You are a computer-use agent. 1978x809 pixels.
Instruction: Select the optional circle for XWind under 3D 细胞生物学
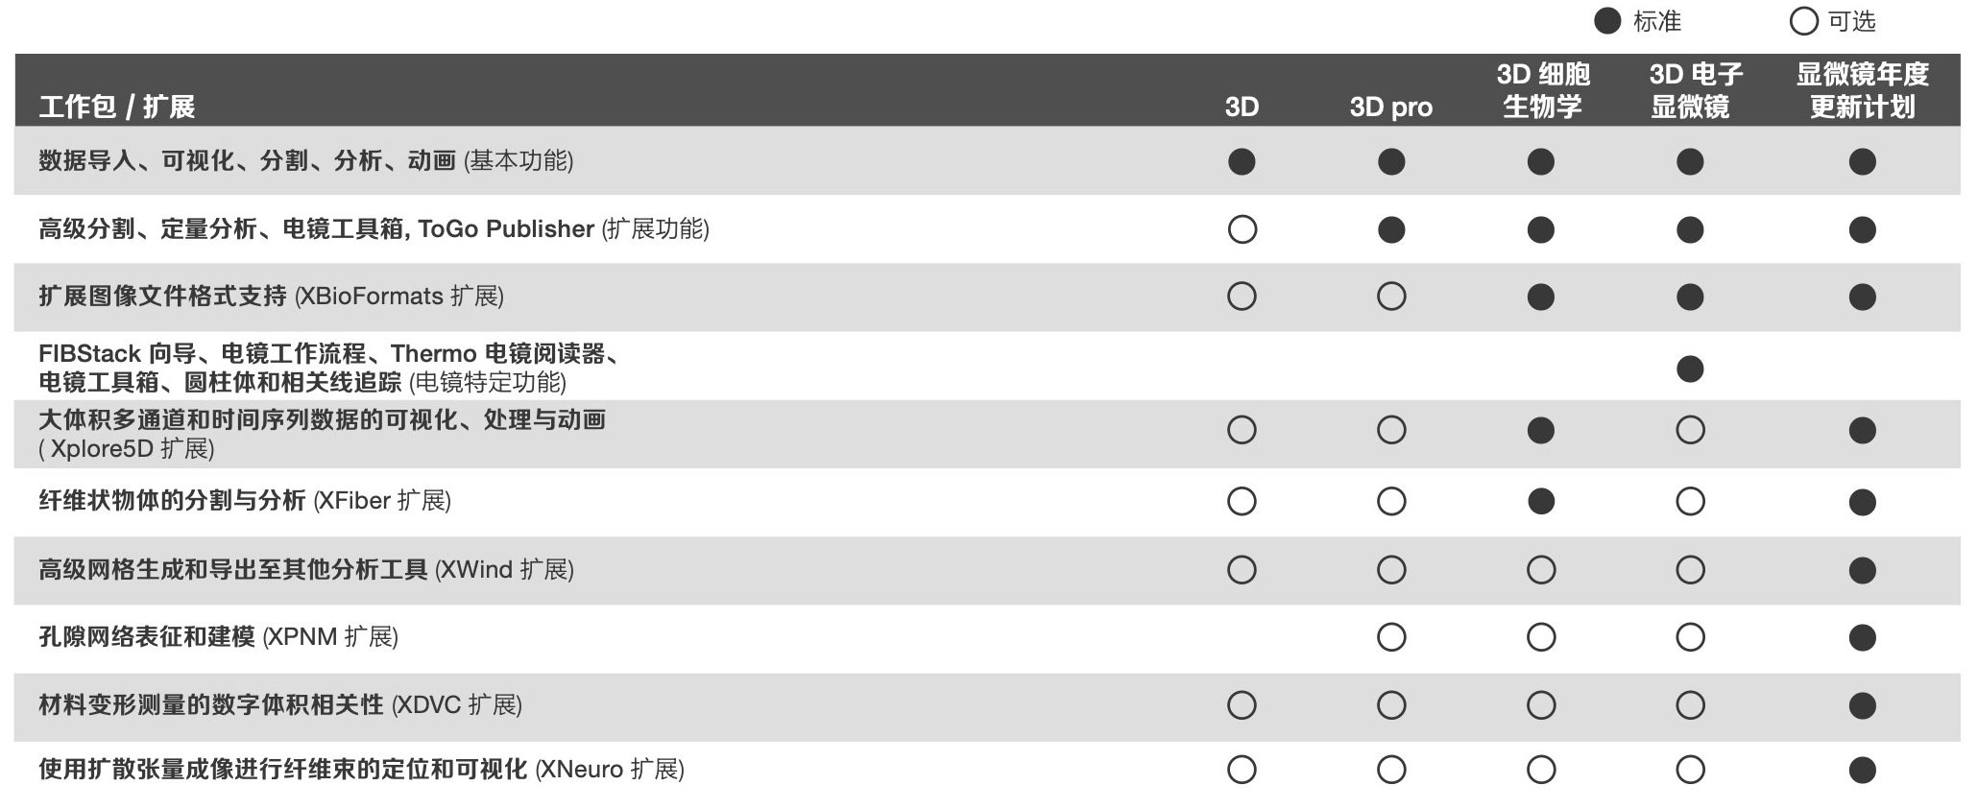pyautogui.click(x=1541, y=570)
